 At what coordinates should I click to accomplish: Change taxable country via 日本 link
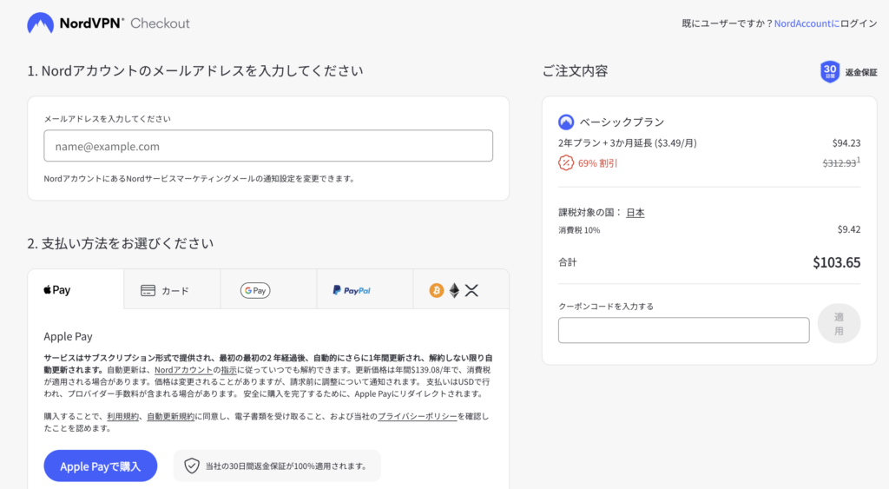click(x=635, y=212)
